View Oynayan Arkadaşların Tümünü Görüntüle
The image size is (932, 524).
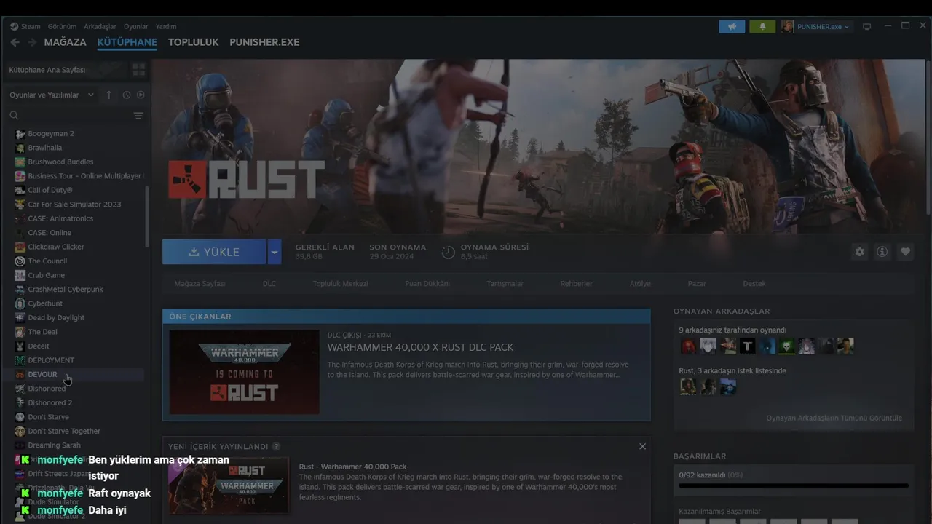pyautogui.click(x=834, y=418)
